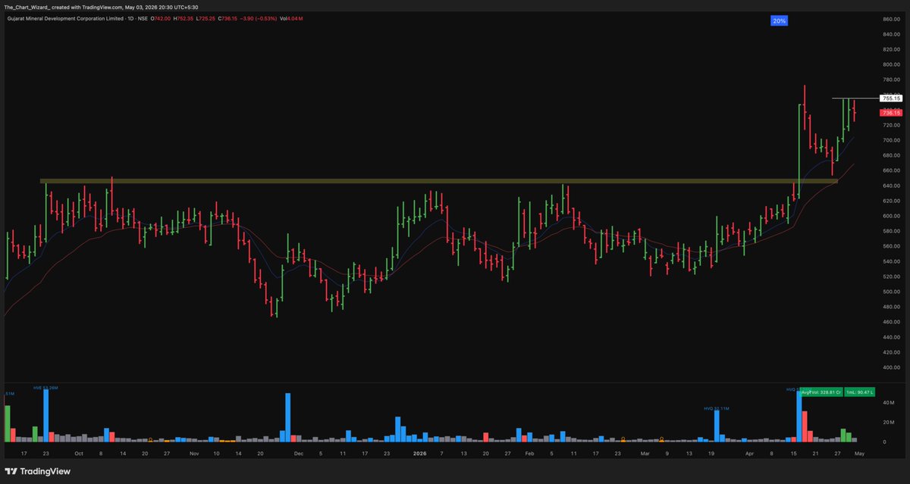Click the 40 M volume axis label
This screenshot has width=910, height=484.
tap(890, 403)
